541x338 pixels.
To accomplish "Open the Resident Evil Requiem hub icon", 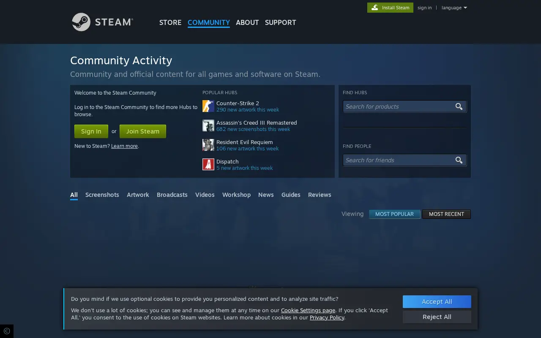I will (x=208, y=145).
